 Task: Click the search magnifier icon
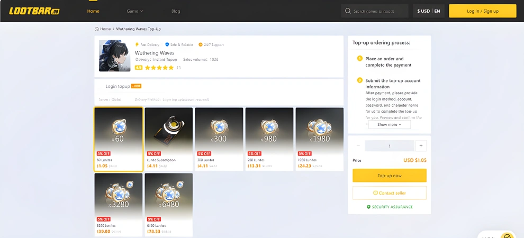pyautogui.click(x=348, y=11)
